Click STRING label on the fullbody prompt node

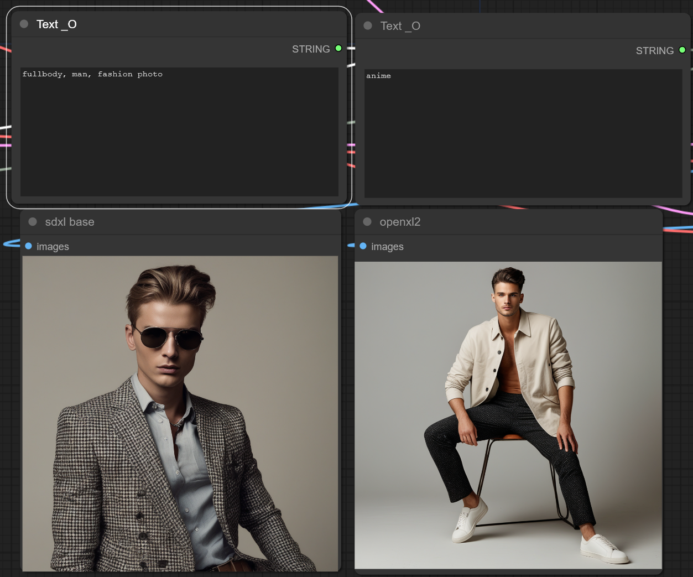[x=311, y=49]
